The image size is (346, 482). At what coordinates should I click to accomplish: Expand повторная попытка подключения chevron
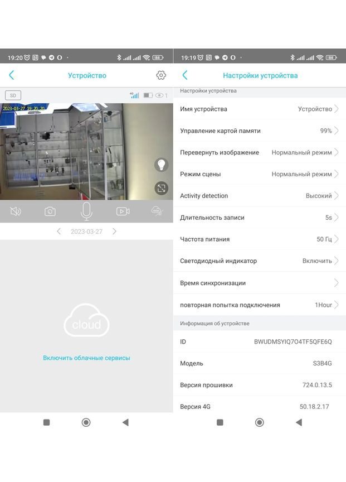point(336,305)
